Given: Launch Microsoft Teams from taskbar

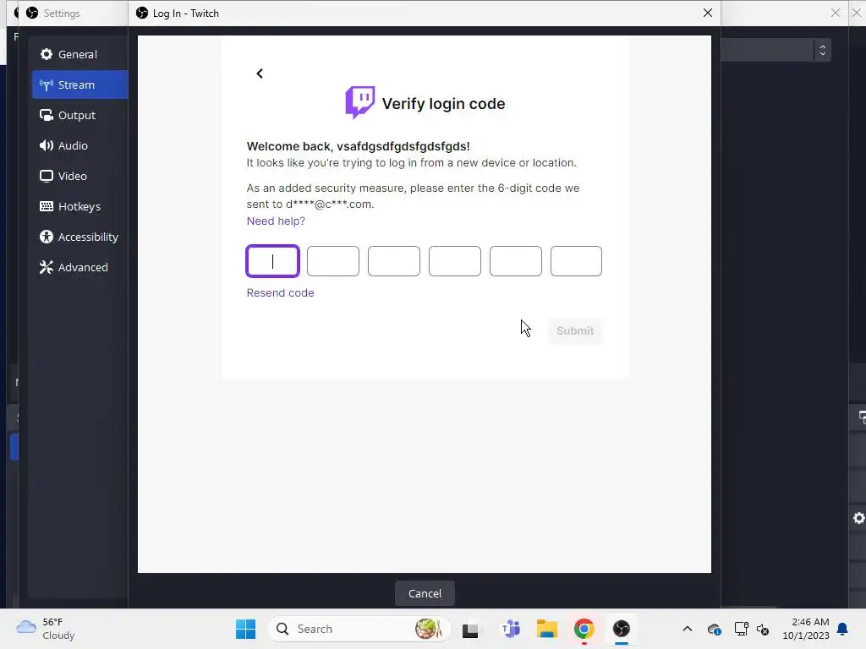Looking at the screenshot, I should pyautogui.click(x=510, y=629).
